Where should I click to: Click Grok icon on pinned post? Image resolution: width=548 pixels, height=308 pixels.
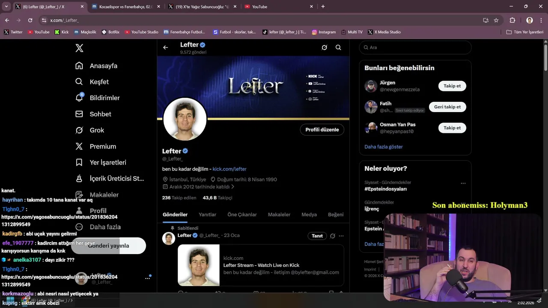click(333, 236)
